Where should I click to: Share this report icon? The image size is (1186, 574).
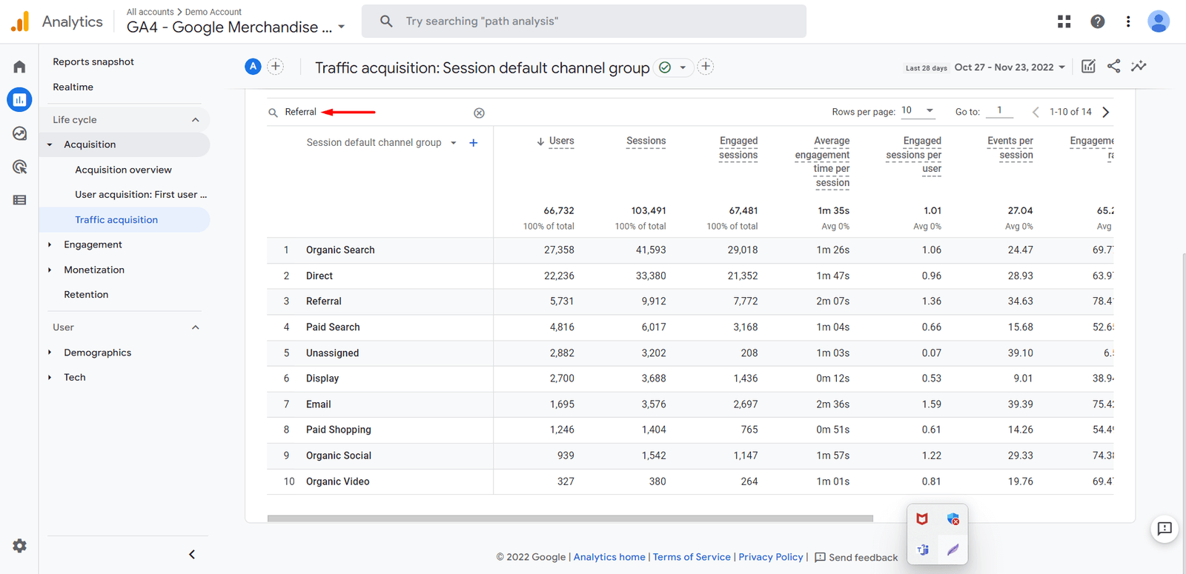click(x=1113, y=67)
